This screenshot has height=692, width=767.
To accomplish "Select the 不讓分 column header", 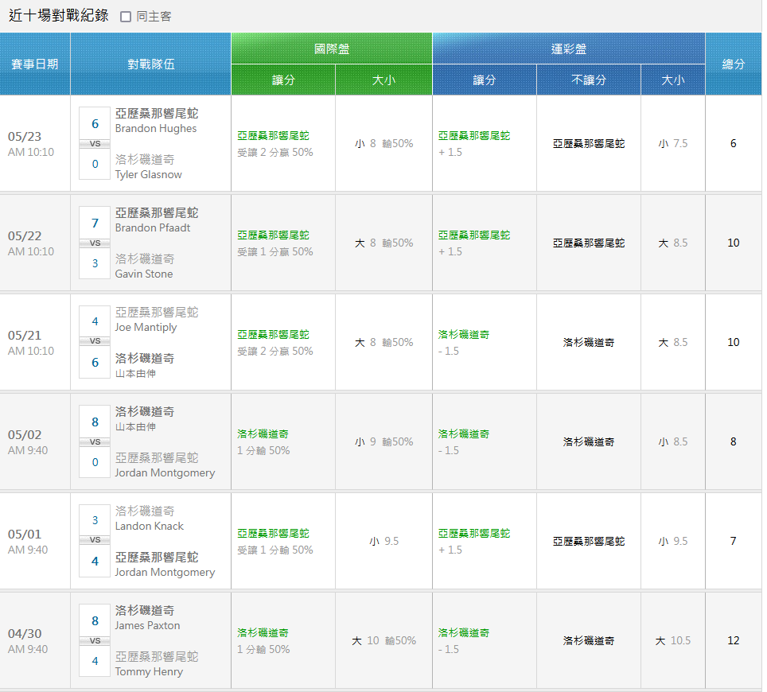I will click(x=588, y=80).
